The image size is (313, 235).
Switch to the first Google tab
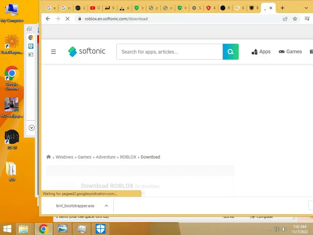[51, 8]
